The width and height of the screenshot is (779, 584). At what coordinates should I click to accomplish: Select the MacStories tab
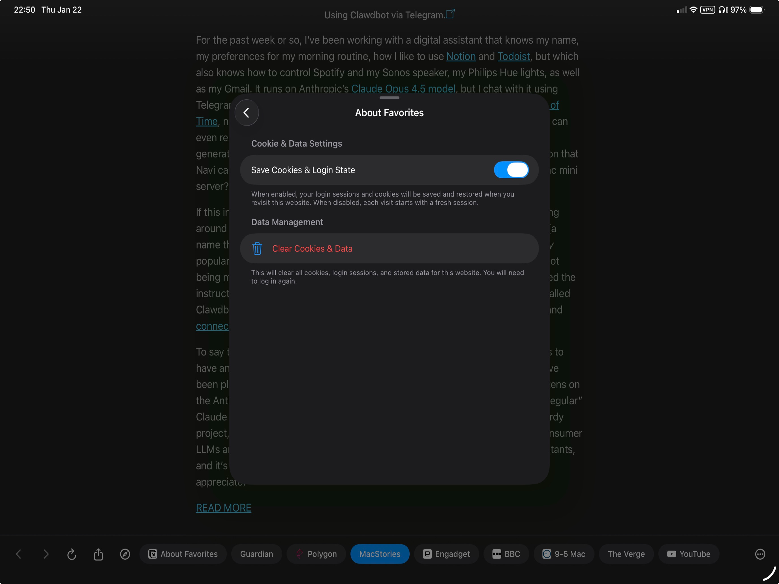(x=380, y=554)
